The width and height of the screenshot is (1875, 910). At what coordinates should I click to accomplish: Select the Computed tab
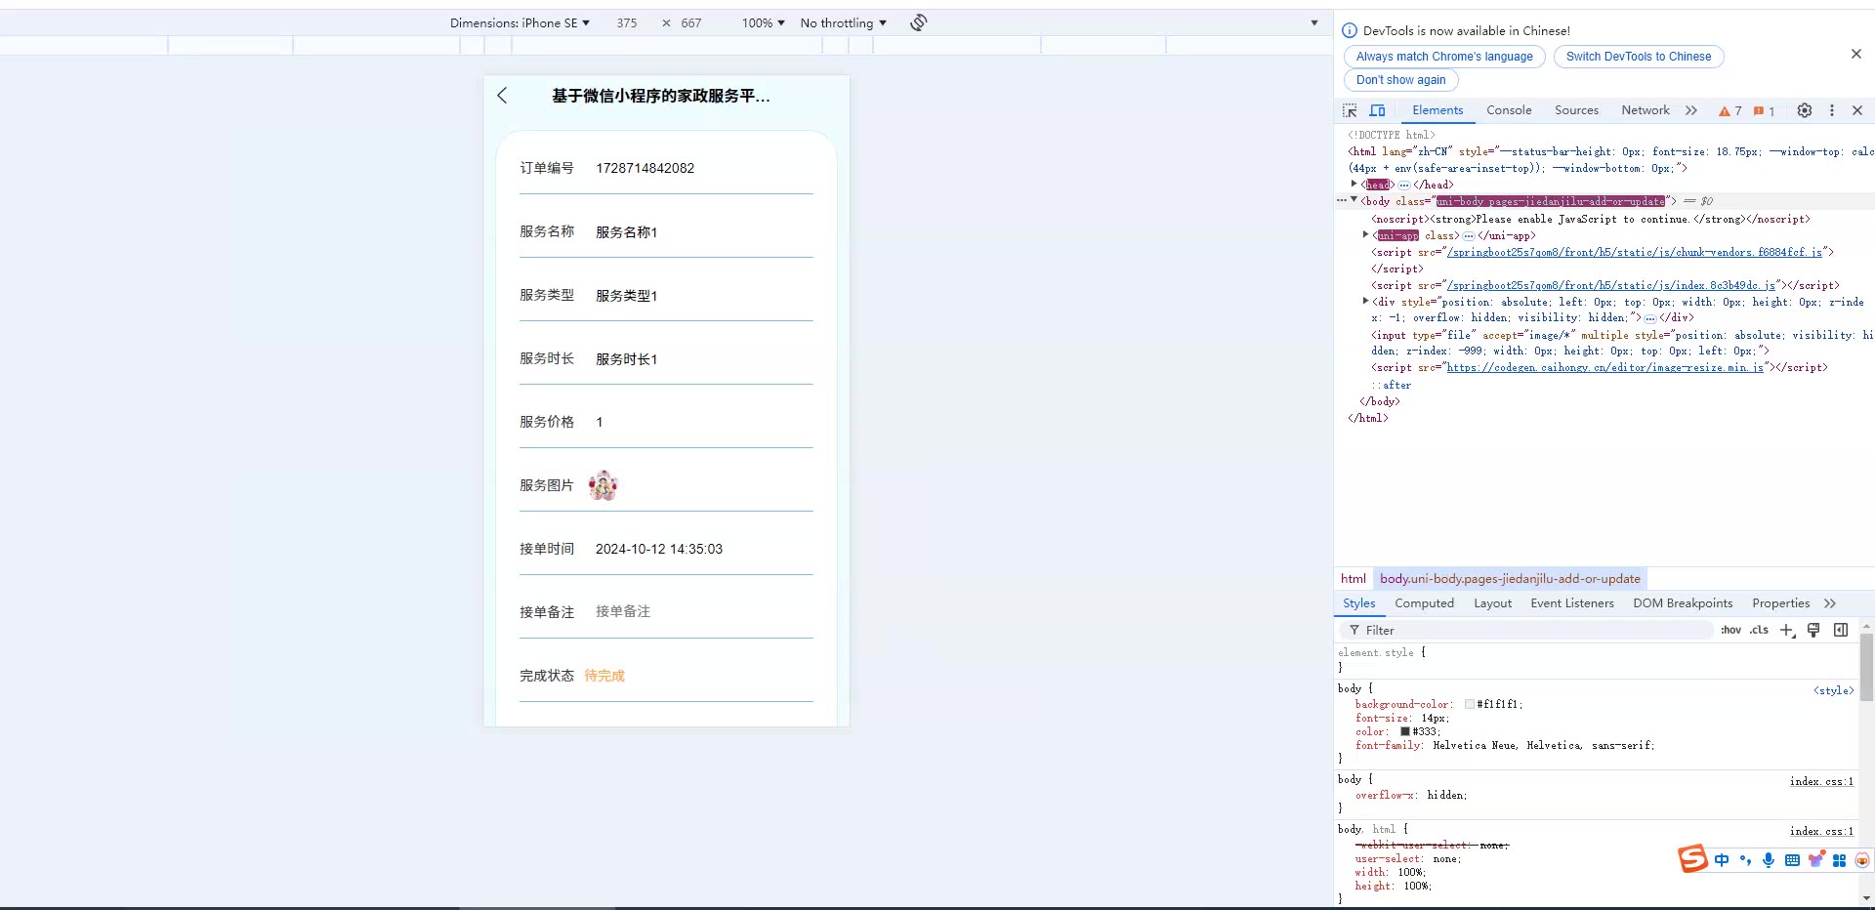pos(1424,603)
